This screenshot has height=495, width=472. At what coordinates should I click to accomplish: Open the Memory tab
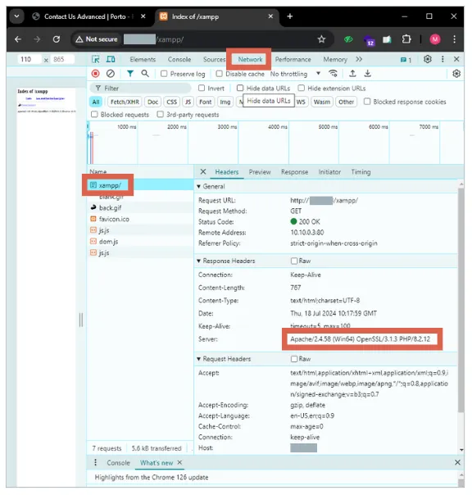tap(335, 59)
